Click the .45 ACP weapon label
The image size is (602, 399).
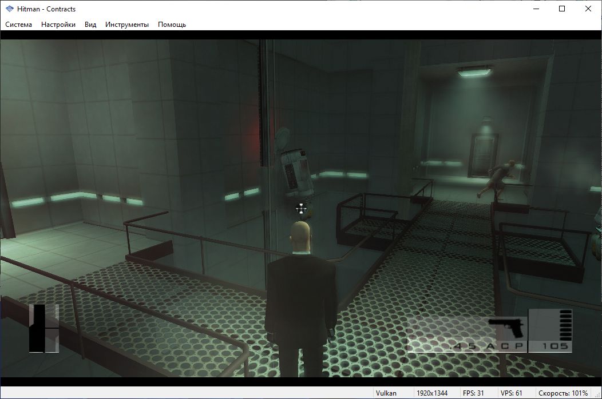[x=488, y=346]
